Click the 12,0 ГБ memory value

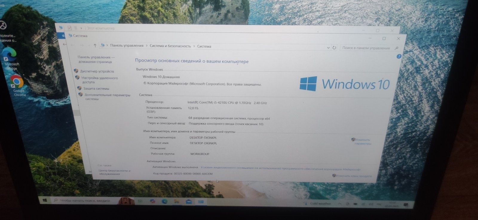[x=193, y=108]
